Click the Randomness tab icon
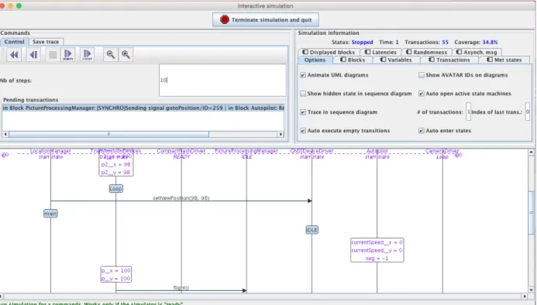This screenshot has width=537, height=305. (x=408, y=52)
